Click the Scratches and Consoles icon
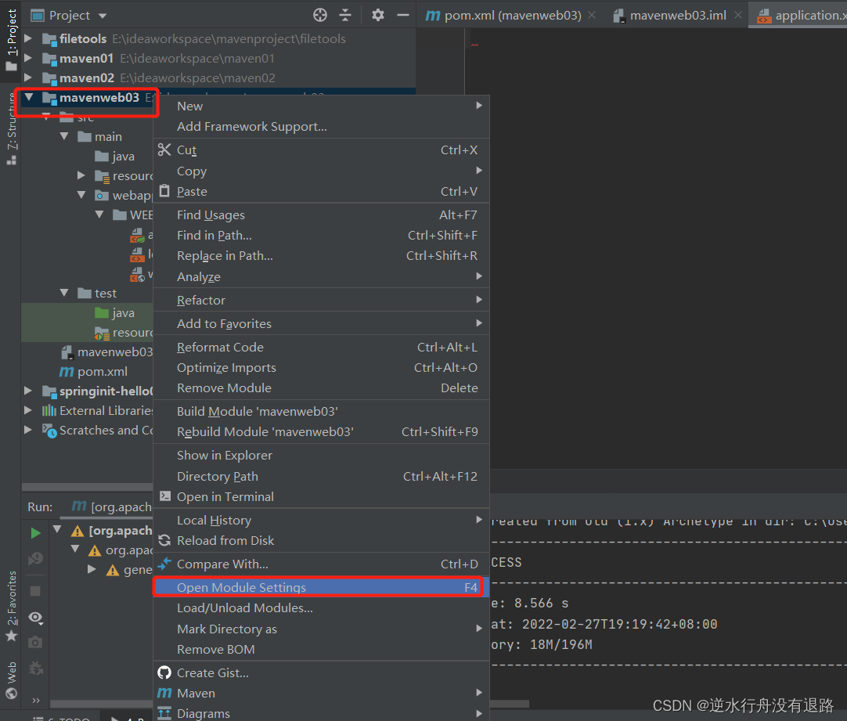 click(49, 431)
